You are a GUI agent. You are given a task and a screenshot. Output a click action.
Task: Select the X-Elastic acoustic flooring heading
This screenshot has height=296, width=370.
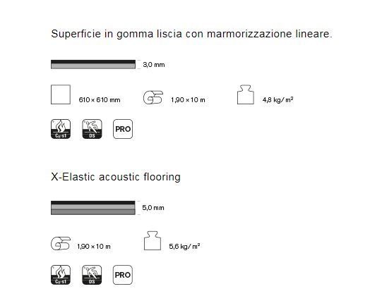116,177
